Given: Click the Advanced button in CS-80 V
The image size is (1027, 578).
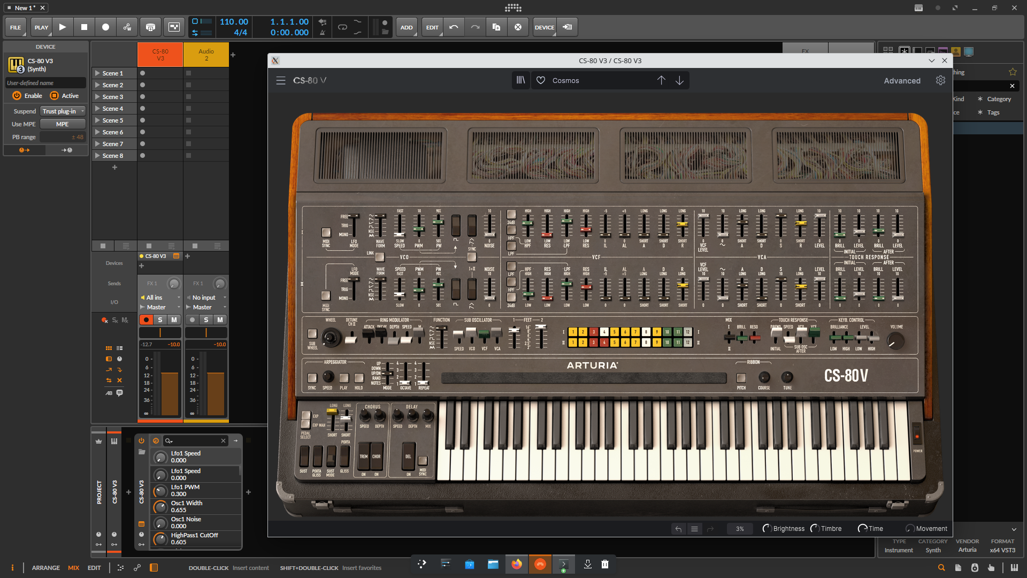Looking at the screenshot, I should pyautogui.click(x=902, y=80).
